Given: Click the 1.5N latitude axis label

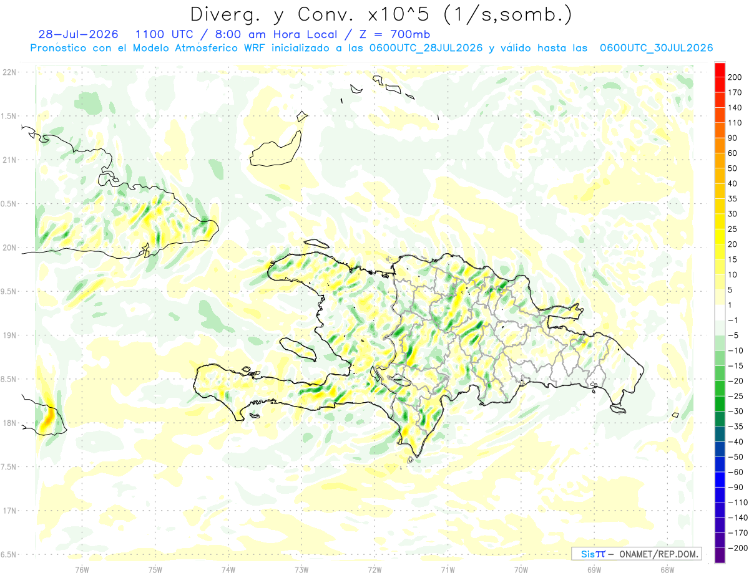Looking at the screenshot, I should coord(9,116).
